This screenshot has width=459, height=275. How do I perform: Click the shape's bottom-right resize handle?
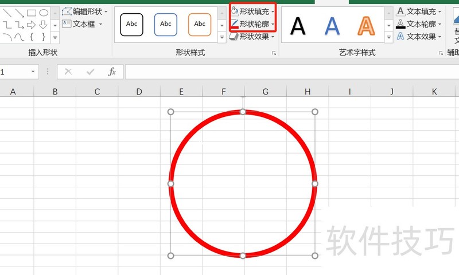pos(315,256)
